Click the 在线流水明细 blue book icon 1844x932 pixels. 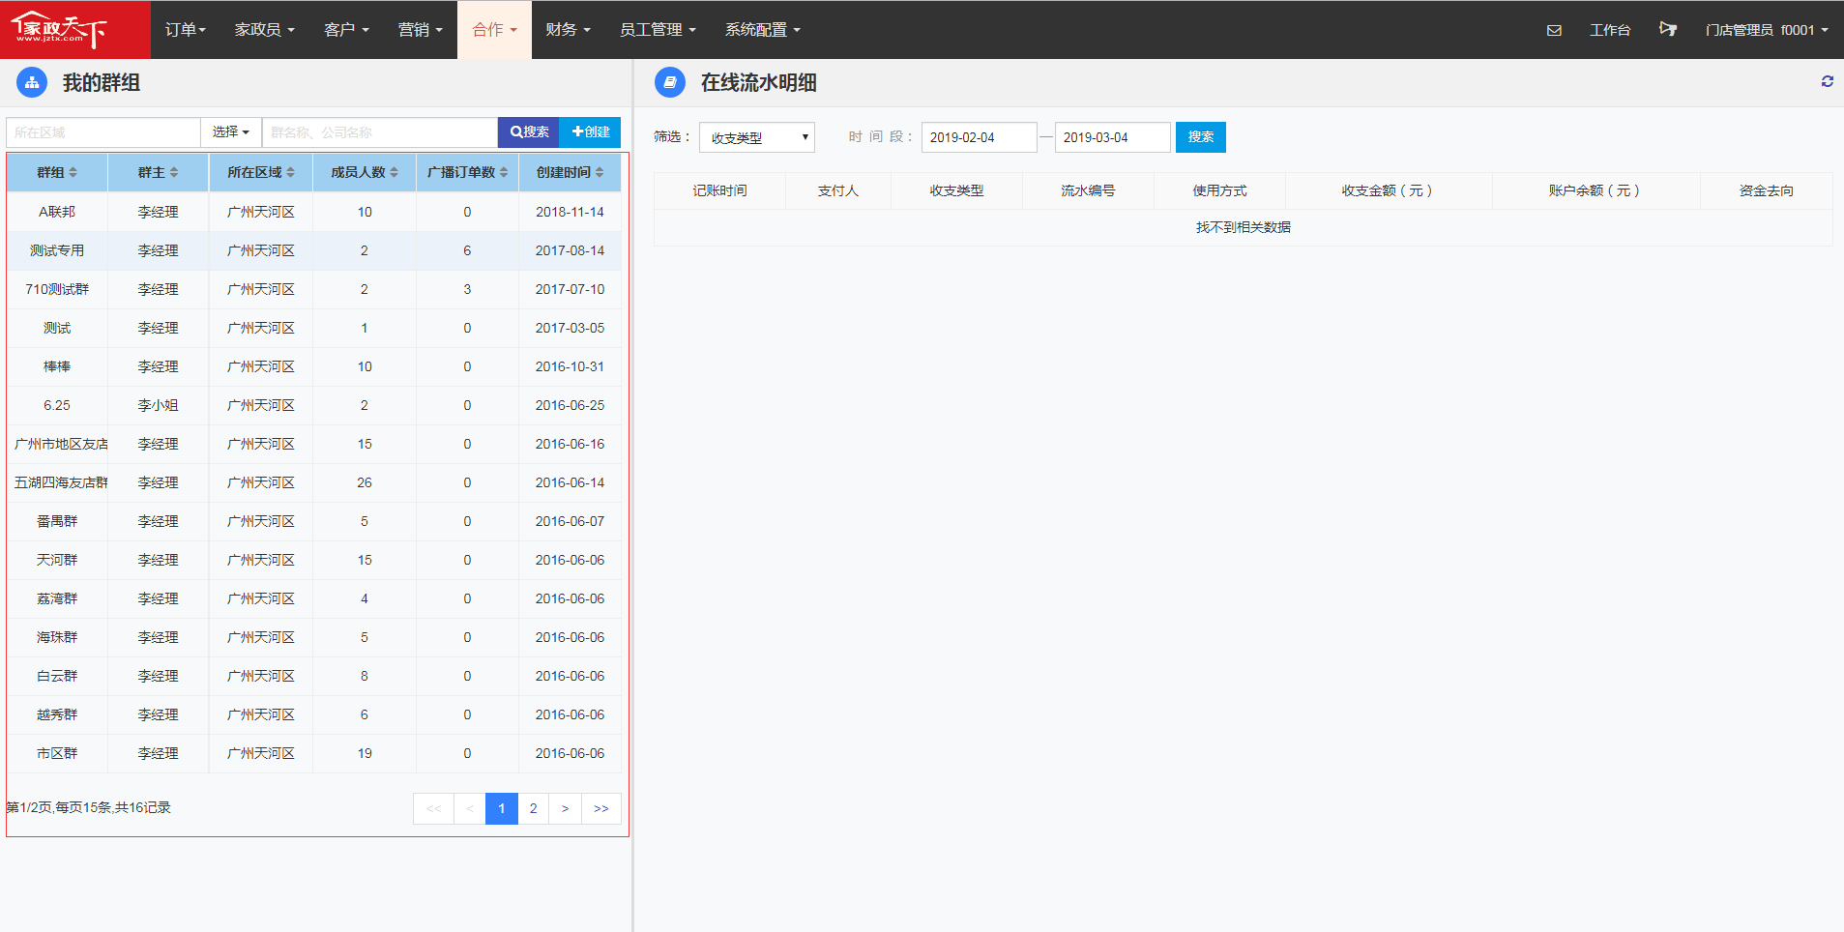pyautogui.click(x=670, y=82)
